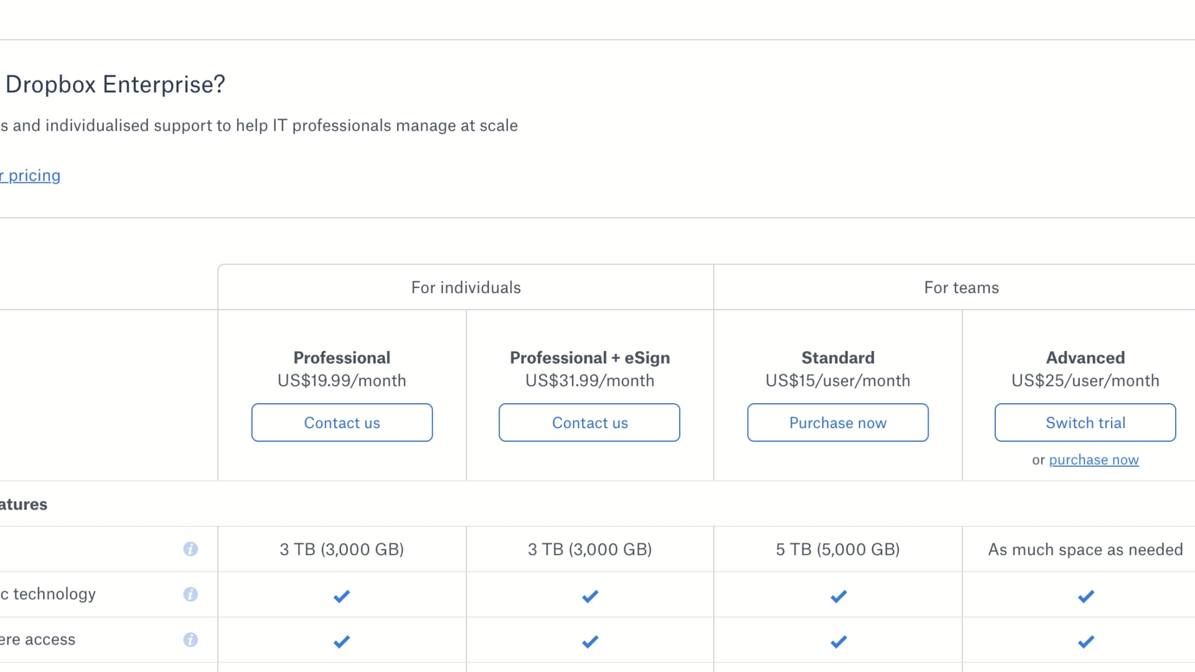Switch trial button for Advanced plan
The image size is (1195, 672).
click(1085, 422)
